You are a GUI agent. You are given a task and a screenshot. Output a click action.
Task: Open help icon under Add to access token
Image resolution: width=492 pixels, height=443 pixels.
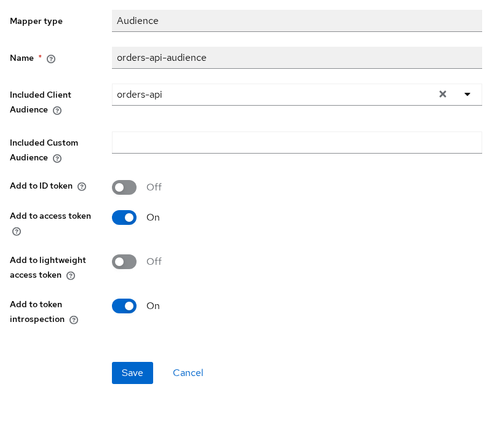pyautogui.click(x=17, y=232)
